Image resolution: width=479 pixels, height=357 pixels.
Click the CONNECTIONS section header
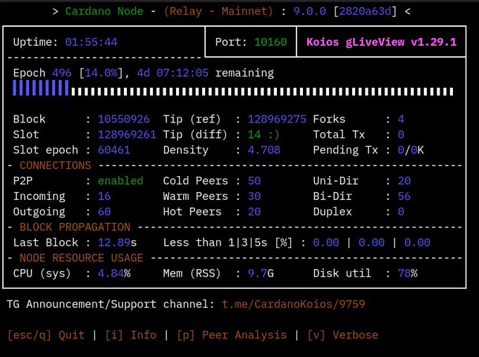(55, 165)
